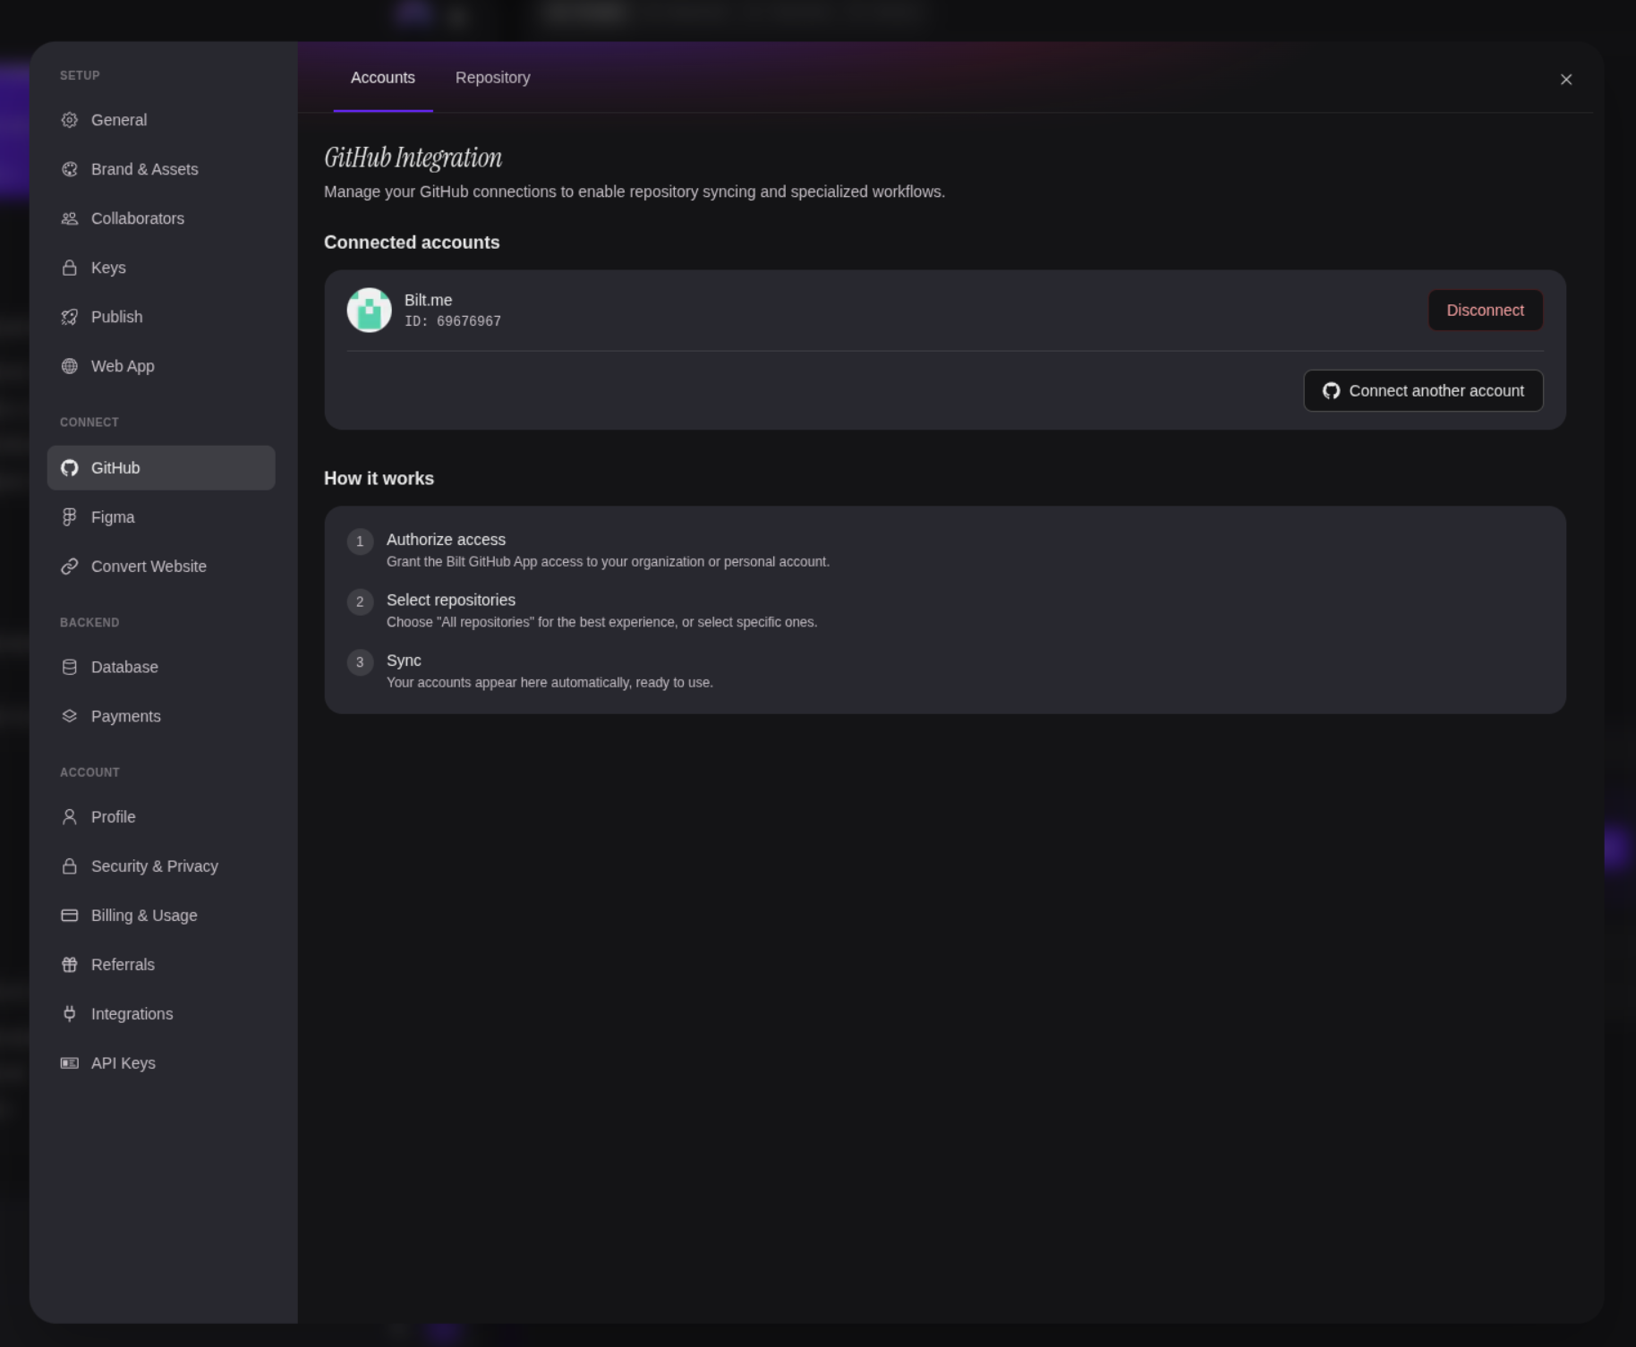Click the General gear icon
Viewport: 1636px width, 1347px height.
tap(69, 120)
